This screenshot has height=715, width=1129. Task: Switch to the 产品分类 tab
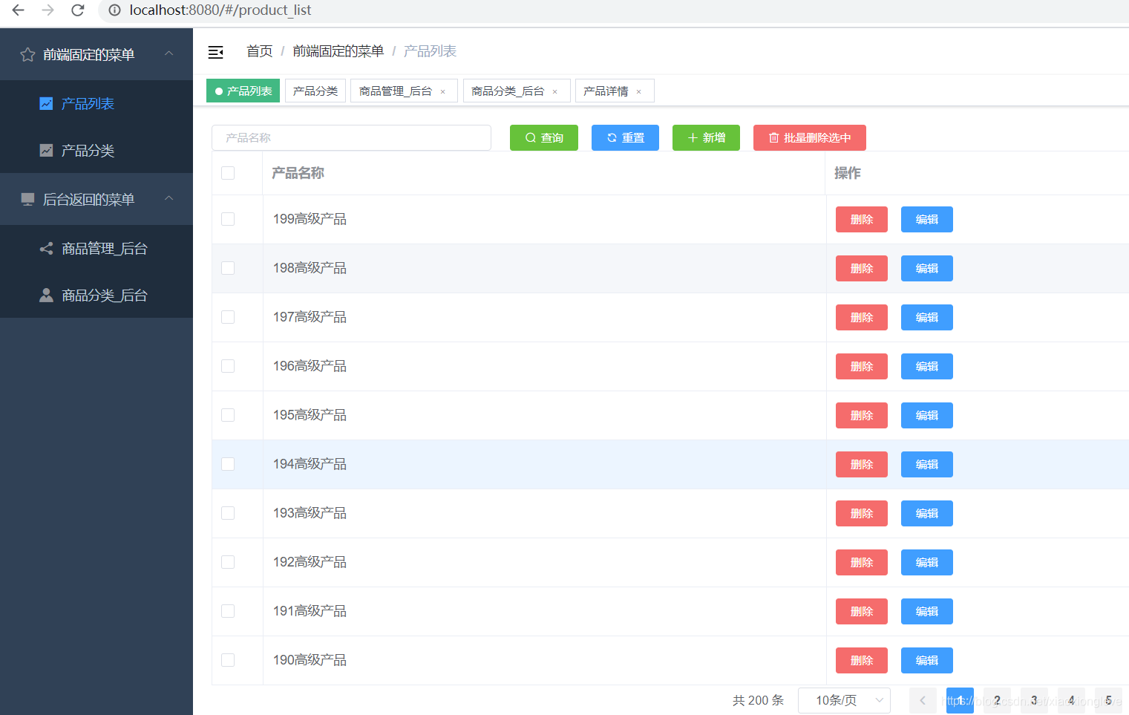[315, 90]
